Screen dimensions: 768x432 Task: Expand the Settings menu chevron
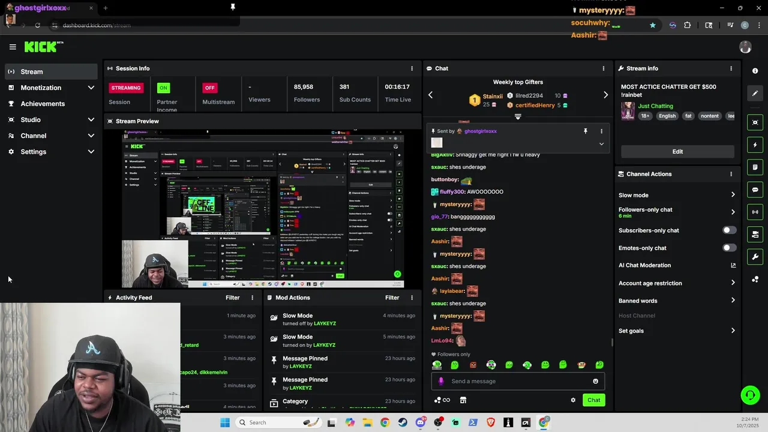point(91,152)
